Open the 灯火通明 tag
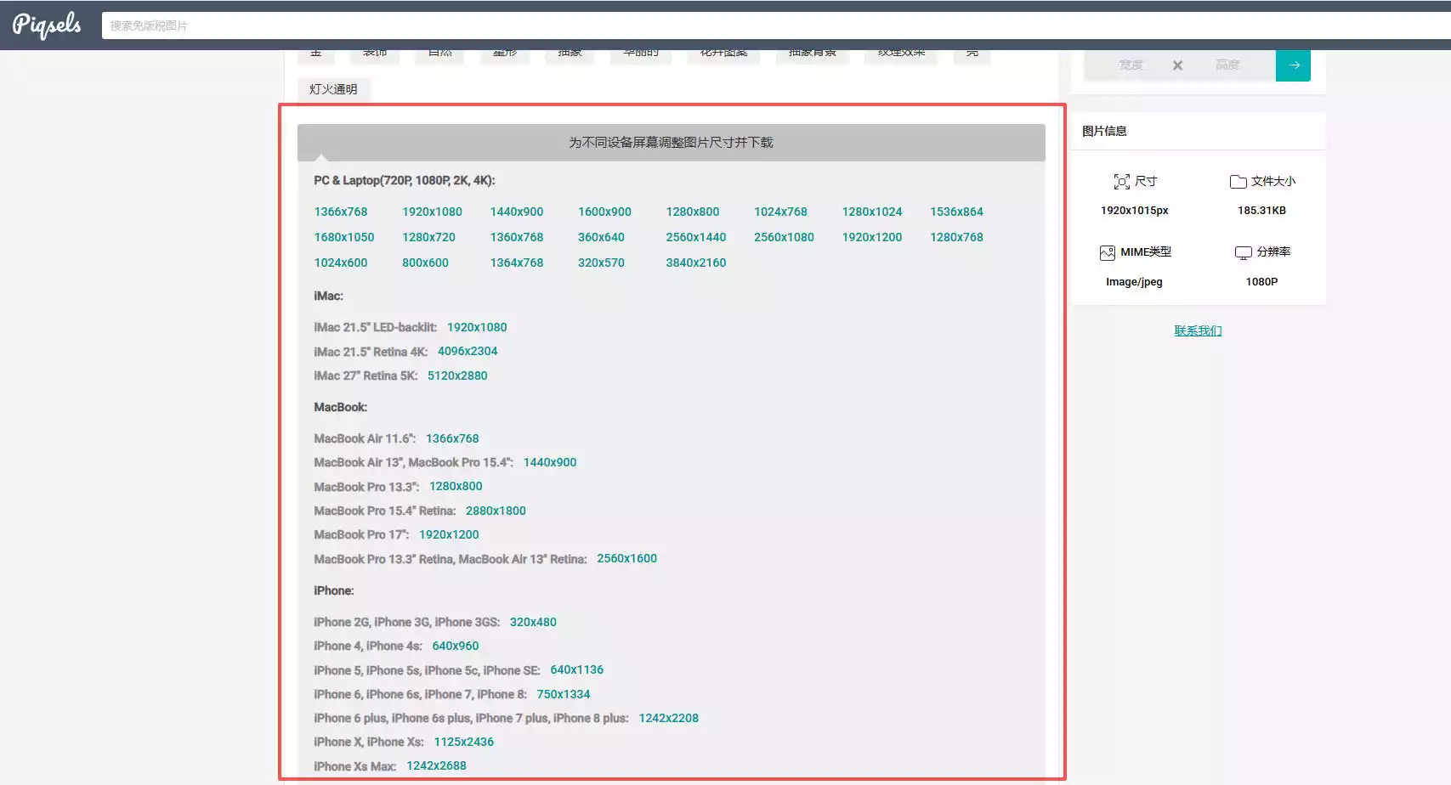The width and height of the screenshot is (1451, 785). pyautogui.click(x=333, y=89)
